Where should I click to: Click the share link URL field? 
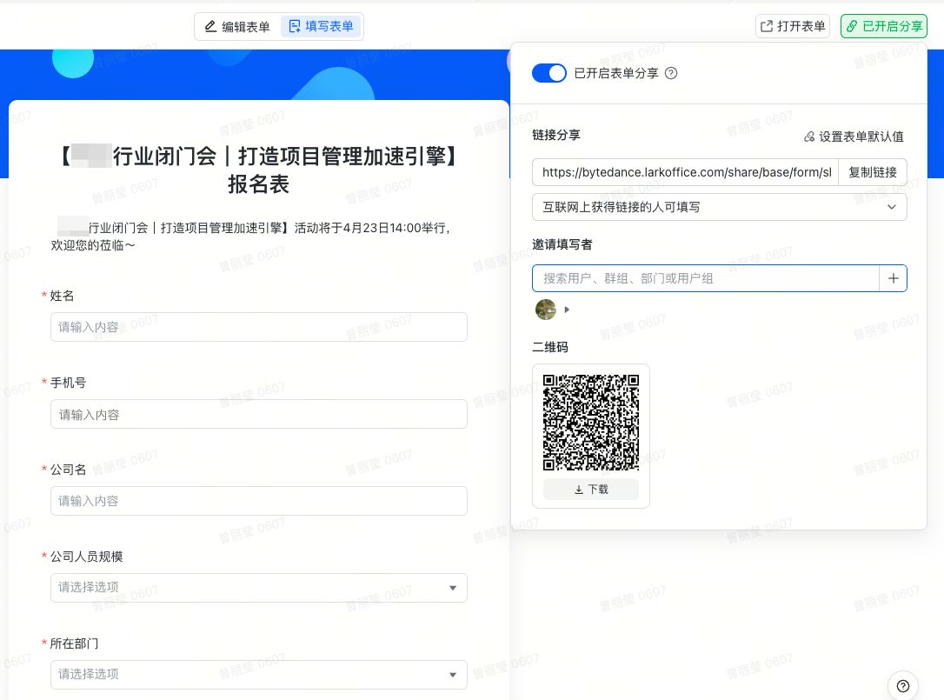pyautogui.click(x=685, y=172)
